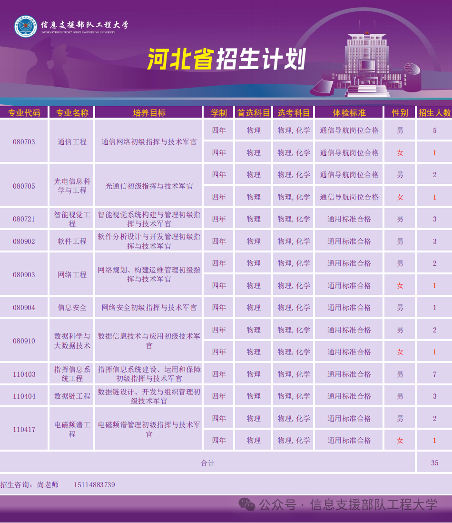Image resolution: width=452 pixels, height=523 pixels.
Task: Click enrollment count 7 for 指挥信息系统工程
Action: tap(434, 374)
